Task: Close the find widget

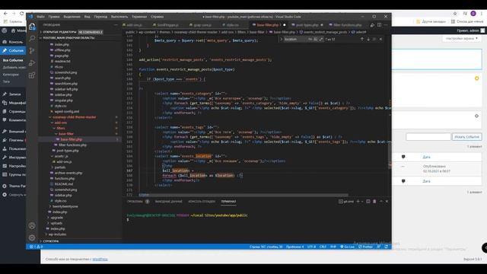Action: tap(380, 39)
